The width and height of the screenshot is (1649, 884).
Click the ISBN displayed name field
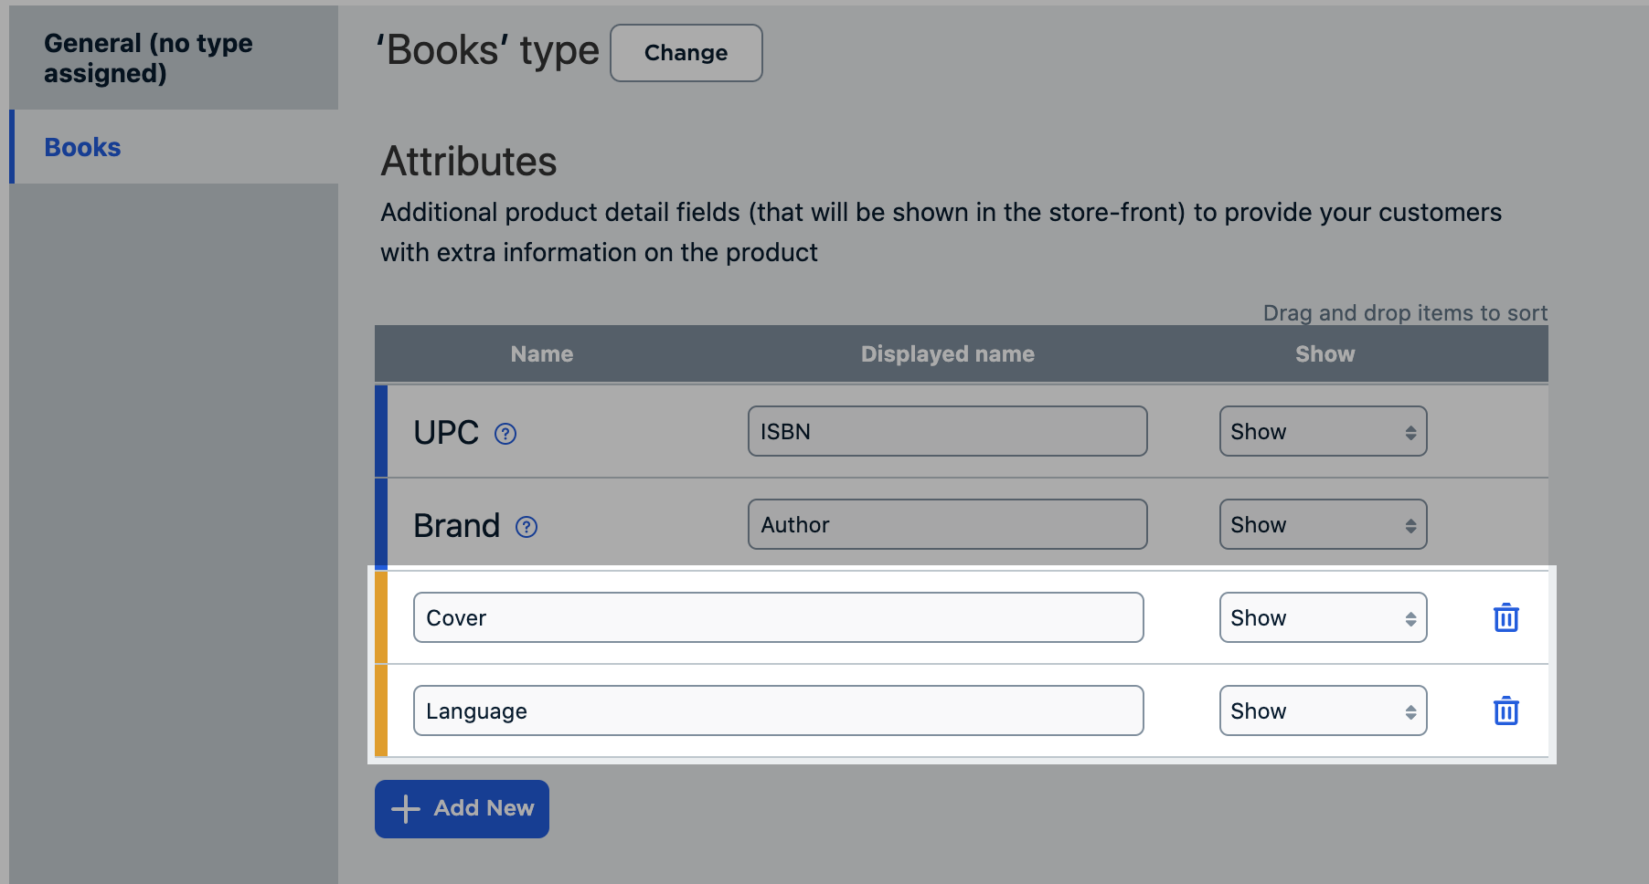947,431
